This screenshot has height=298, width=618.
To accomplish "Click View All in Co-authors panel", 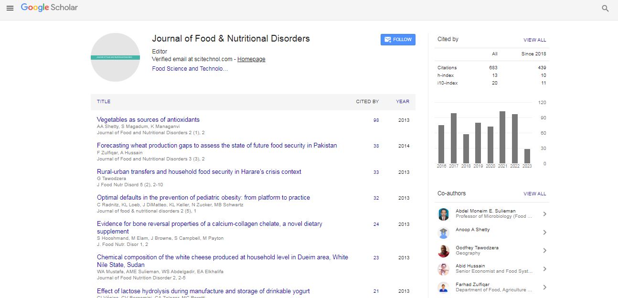I will (535, 194).
